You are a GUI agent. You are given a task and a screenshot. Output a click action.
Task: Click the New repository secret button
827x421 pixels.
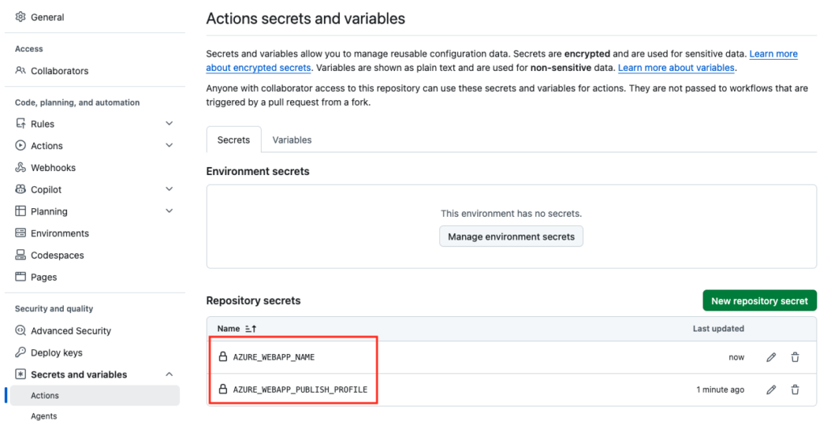[759, 301]
